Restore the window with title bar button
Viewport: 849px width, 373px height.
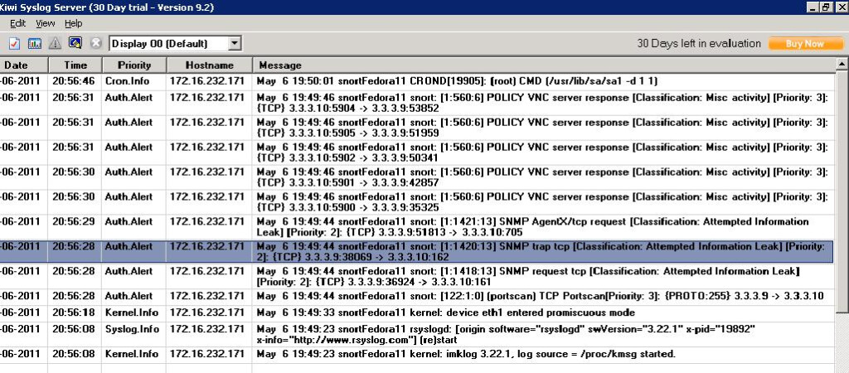pos(827,7)
